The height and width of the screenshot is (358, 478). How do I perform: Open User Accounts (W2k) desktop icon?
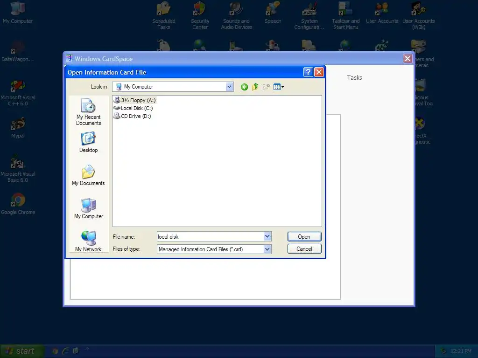click(419, 16)
